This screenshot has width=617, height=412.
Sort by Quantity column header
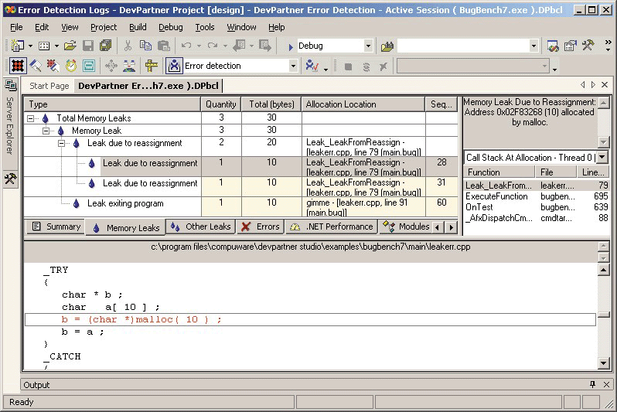point(221,104)
